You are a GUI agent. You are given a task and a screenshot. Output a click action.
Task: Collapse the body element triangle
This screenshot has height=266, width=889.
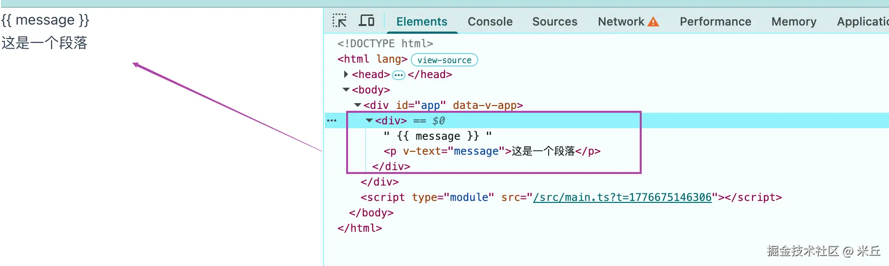pyautogui.click(x=346, y=90)
